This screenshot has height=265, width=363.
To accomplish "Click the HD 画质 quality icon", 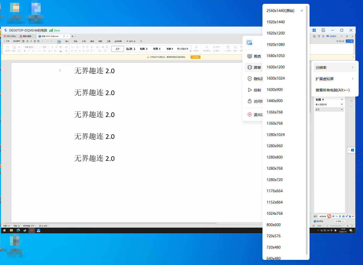I will (x=250, y=56).
